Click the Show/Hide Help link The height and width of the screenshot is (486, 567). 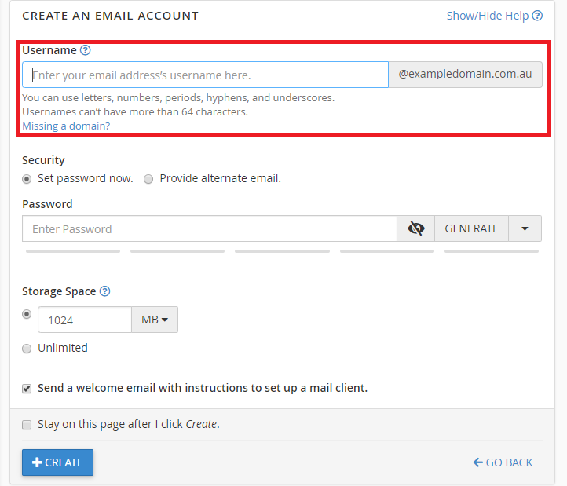click(x=494, y=16)
